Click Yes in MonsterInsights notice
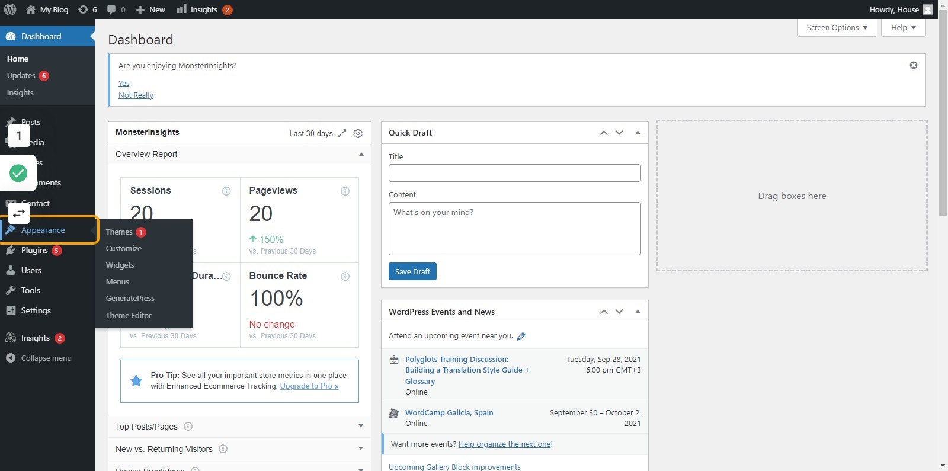 (x=124, y=84)
